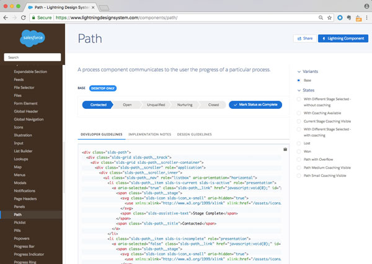Screen dimensions: 372x264
Task: Click the browser back arrow
Action: click(6, 17)
